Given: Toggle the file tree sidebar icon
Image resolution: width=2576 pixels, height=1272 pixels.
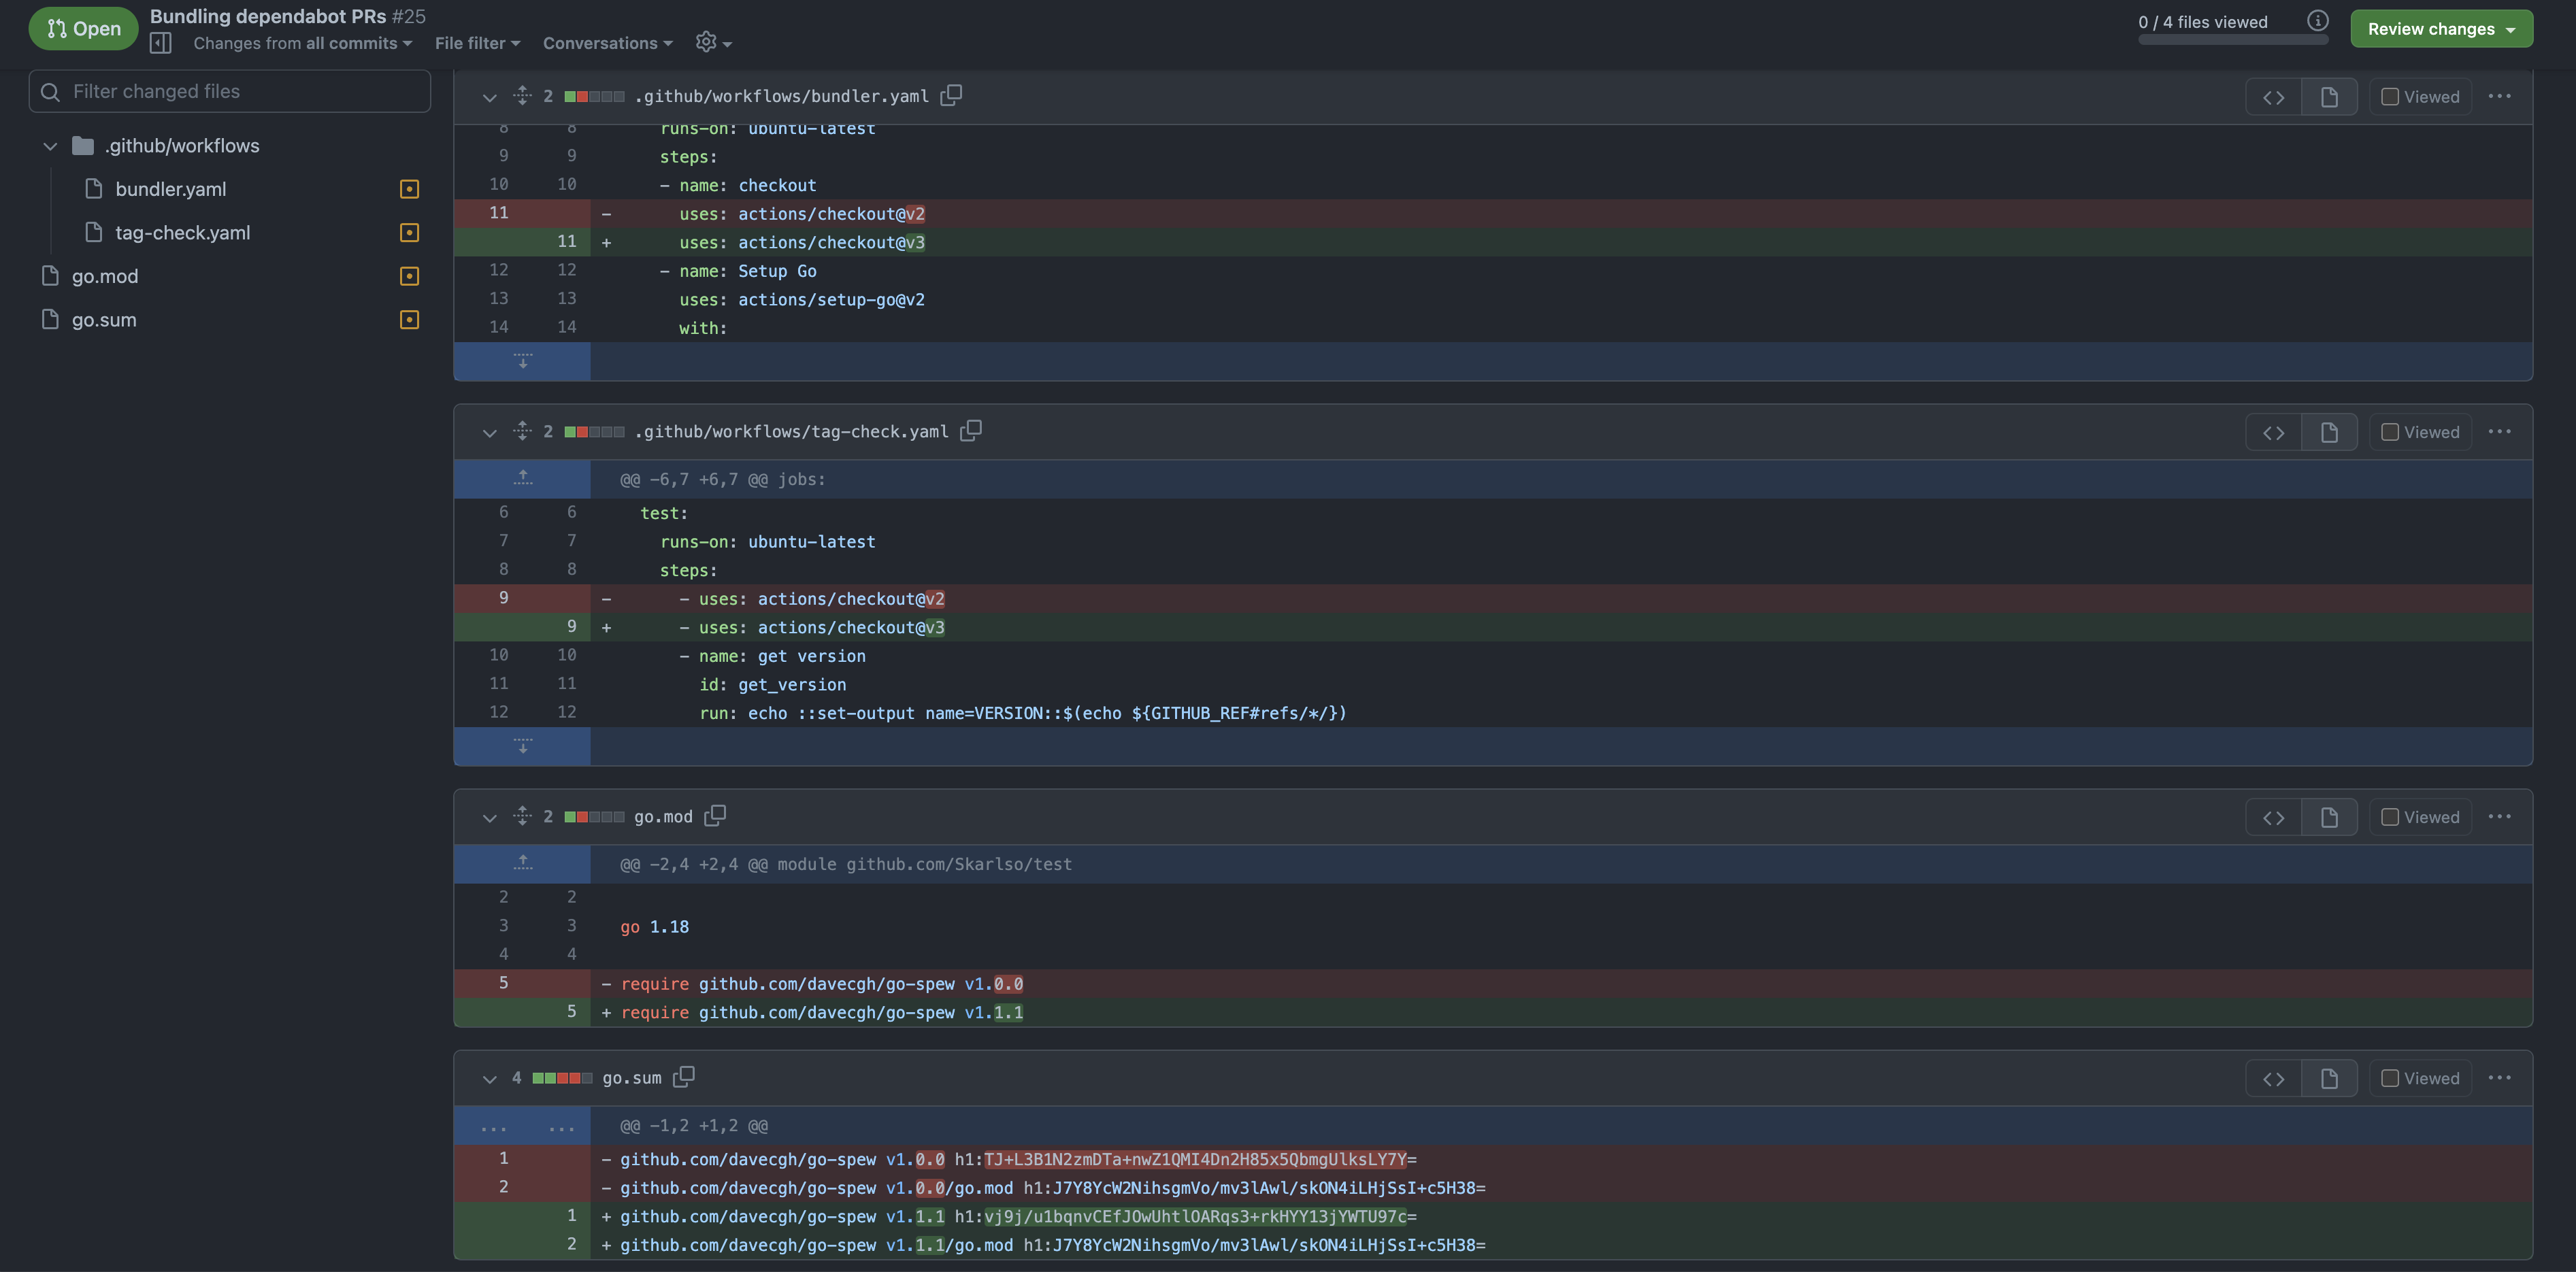Looking at the screenshot, I should (160, 43).
